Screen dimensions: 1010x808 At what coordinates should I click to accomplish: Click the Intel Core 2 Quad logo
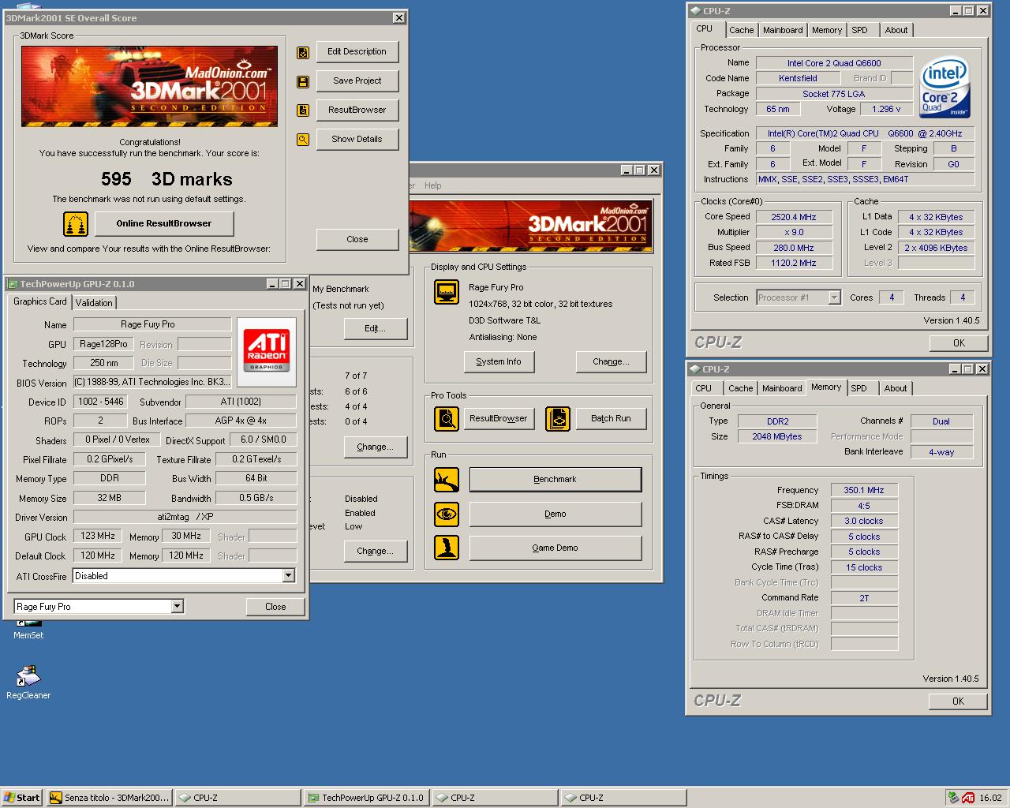click(x=945, y=88)
